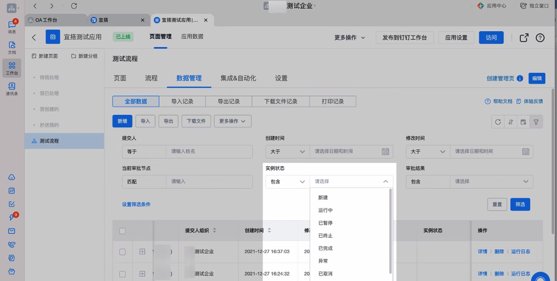Switch to the 集成&自动化 tab
The width and height of the screenshot is (557, 281).
tap(238, 78)
